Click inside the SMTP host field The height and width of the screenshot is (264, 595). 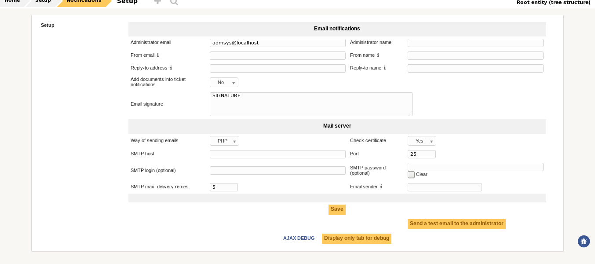(x=277, y=154)
